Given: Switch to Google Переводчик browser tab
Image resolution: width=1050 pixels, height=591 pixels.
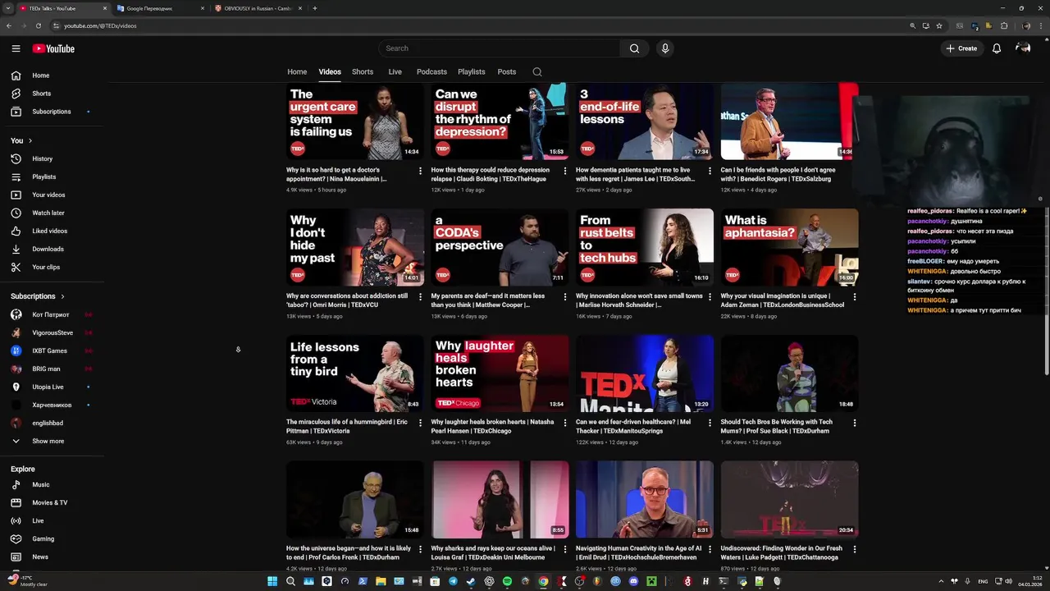Looking at the screenshot, I should coord(160,8).
